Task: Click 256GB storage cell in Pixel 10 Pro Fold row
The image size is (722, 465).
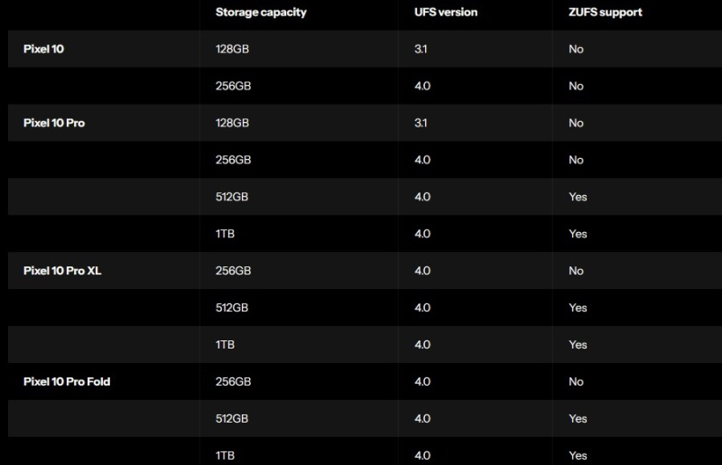Action: pos(233,382)
